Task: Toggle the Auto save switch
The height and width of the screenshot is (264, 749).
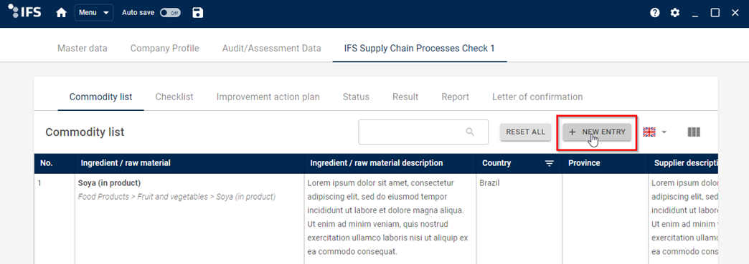Action: 170,13
